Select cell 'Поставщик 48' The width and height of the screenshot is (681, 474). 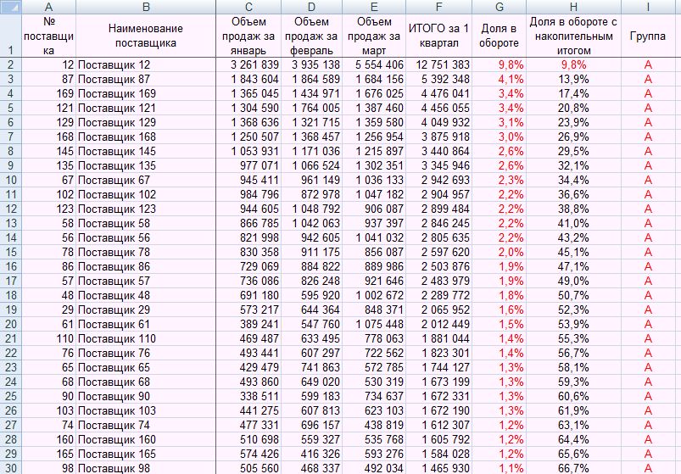click(146, 295)
